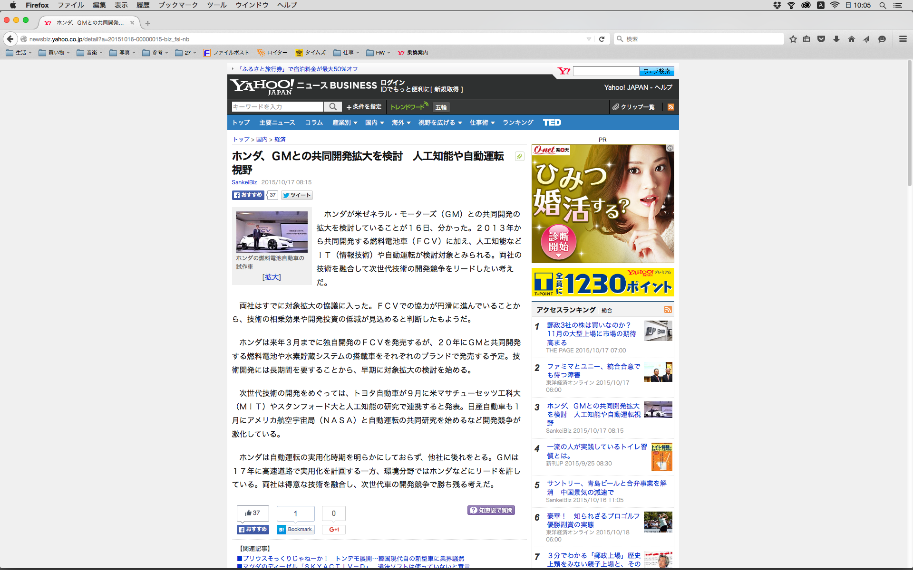Open the ブックマーク menu in the menu bar
Image resolution: width=913 pixels, height=570 pixels.
pos(178,5)
